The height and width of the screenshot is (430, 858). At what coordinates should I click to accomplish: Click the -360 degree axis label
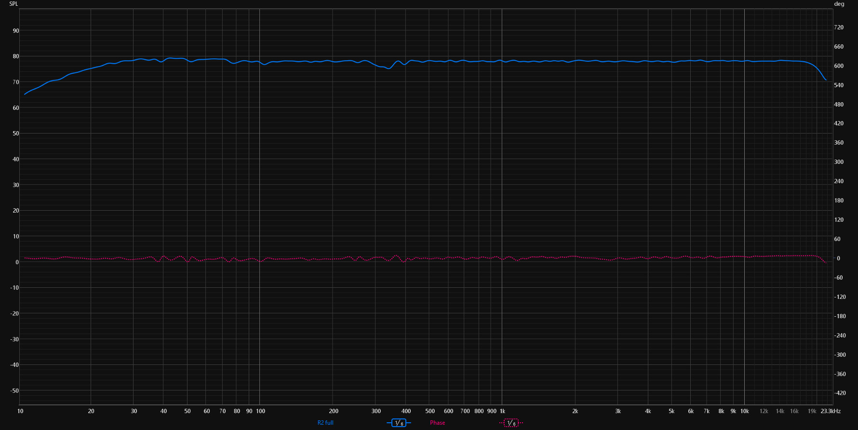pos(840,374)
